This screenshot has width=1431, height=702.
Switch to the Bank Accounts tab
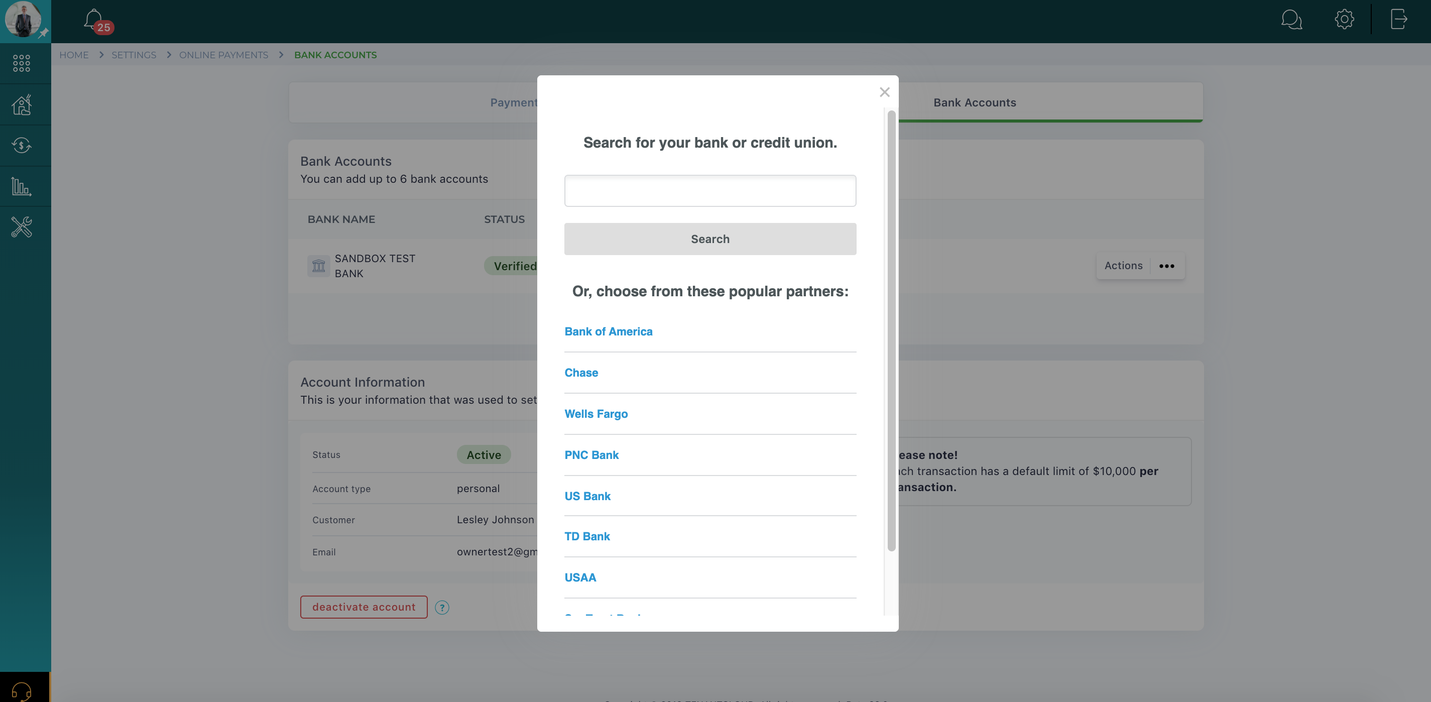[975, 103]
